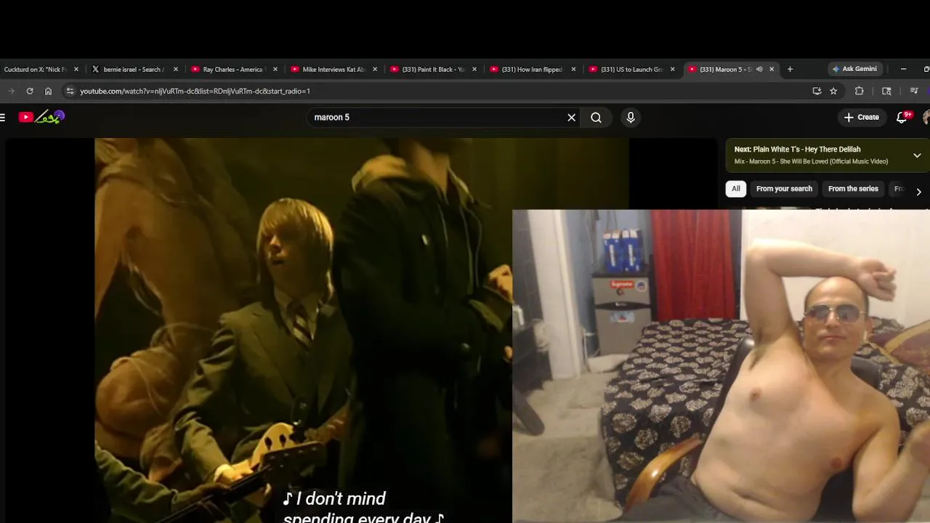Click Mix - Maroon 5 playlist subtitle
Image resolution: width=930 pixels, height=523 pixels.
811,161
